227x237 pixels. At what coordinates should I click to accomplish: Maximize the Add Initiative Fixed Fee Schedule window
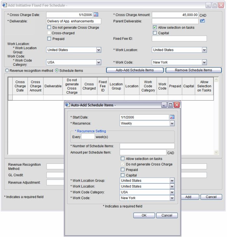click(x=215, y=5)
